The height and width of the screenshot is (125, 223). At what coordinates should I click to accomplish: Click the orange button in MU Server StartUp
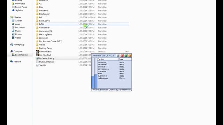(x=129, y=56)
